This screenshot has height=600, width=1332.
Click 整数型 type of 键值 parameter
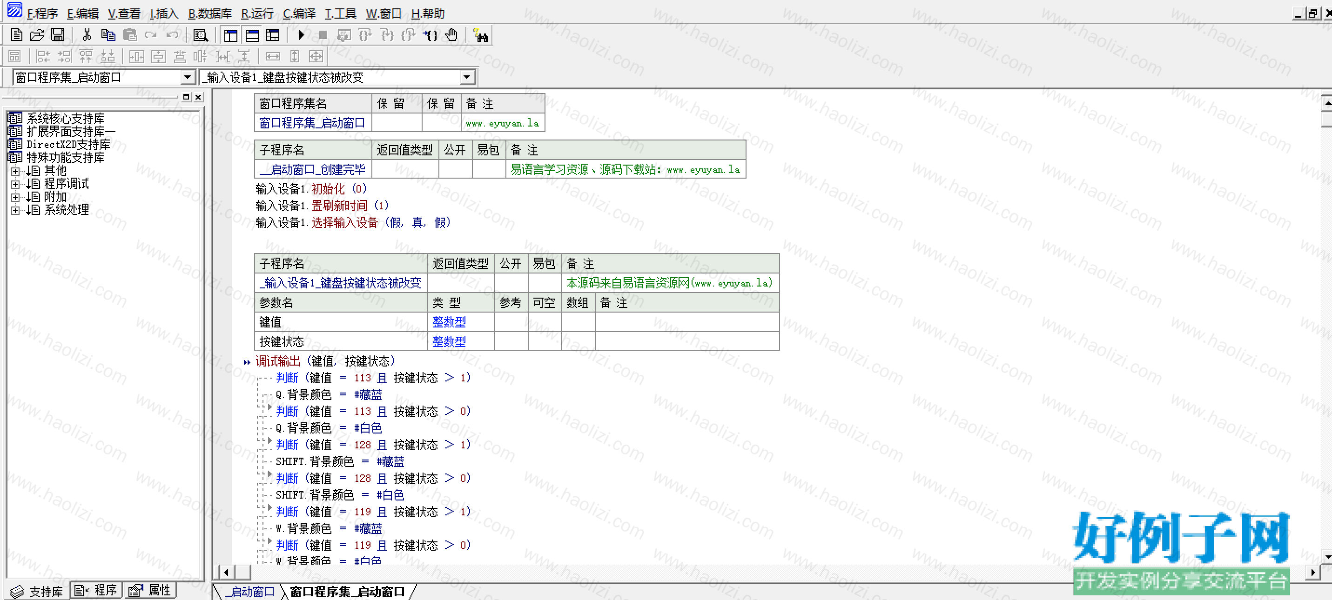[449, 322]
